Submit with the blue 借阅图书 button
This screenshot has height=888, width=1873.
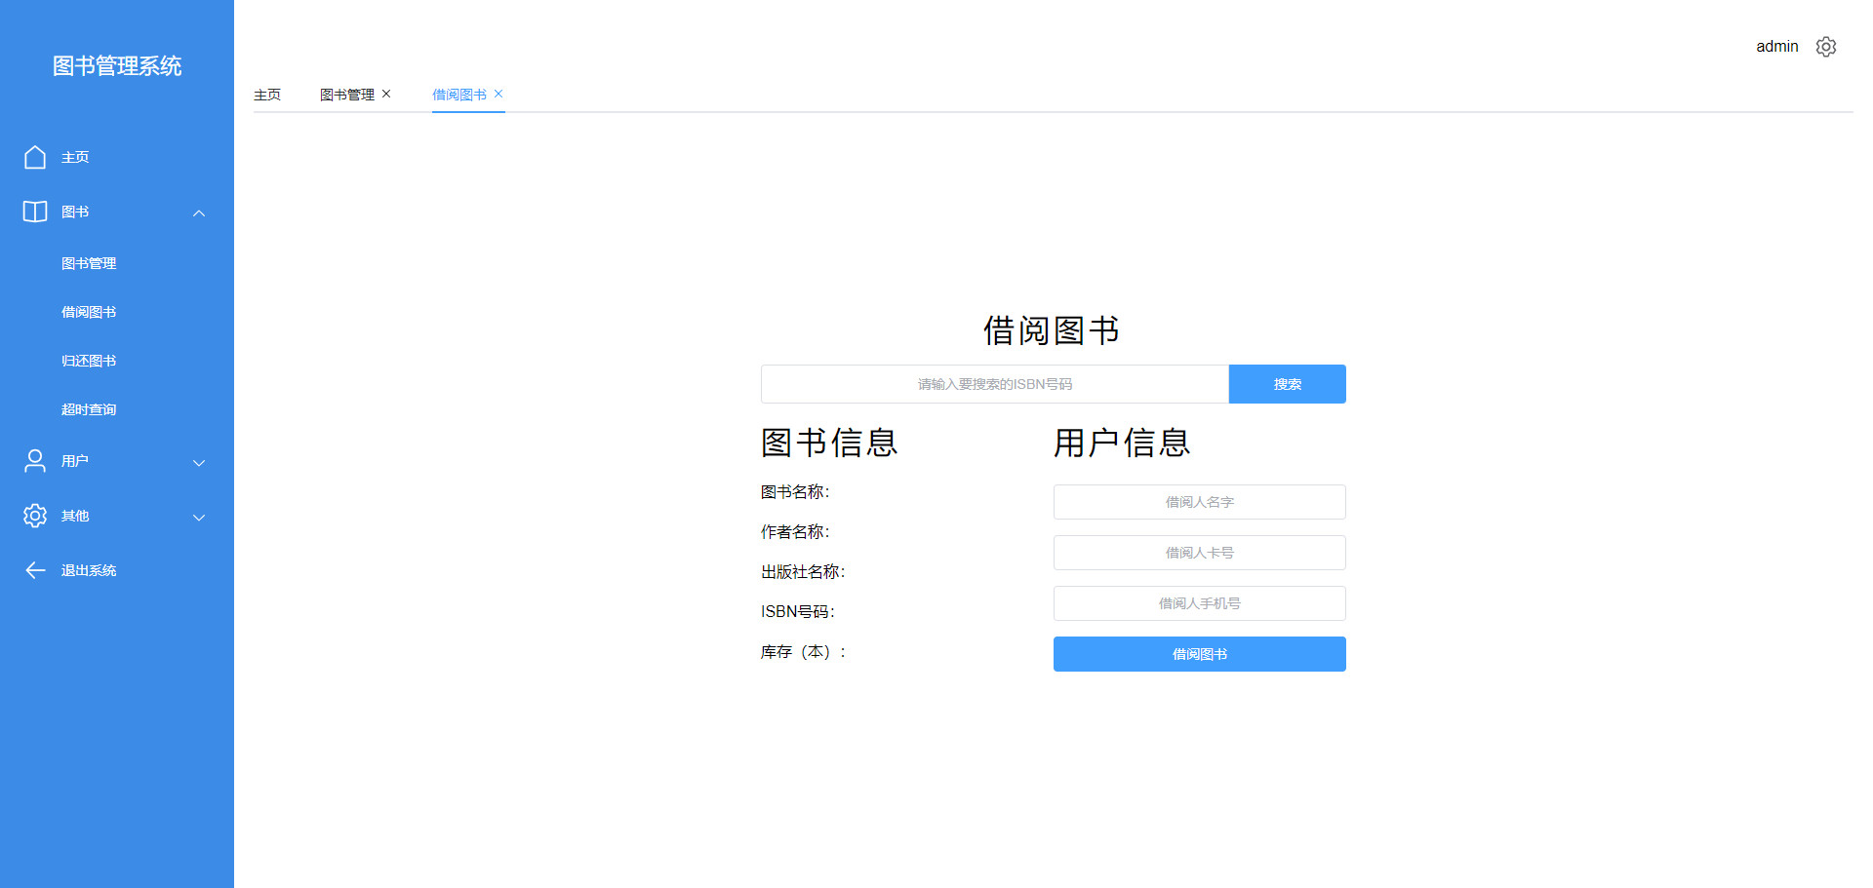coord(1199,654)
